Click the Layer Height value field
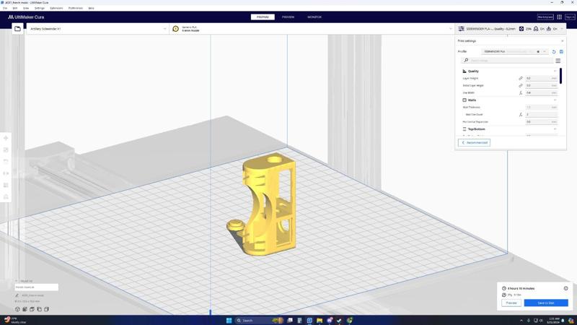577x325 pixels. click(542, 78)
